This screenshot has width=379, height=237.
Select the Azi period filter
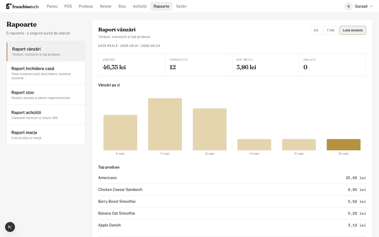(316, 30)
